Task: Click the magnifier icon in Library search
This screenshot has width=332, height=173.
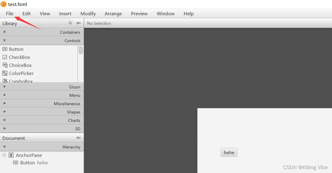Action: [70, 23]
